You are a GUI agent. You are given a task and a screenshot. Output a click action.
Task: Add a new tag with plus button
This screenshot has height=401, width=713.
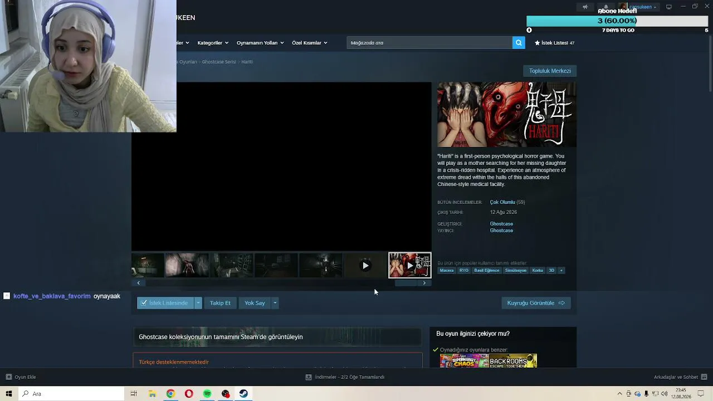tap(561, 271)
